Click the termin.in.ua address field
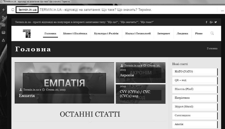This screenshot has width=225, height=129. click(x=27, y=10)
